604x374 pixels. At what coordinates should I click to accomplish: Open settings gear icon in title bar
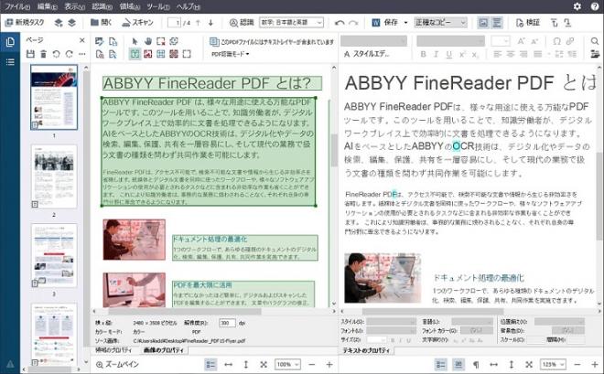point(577,6)
